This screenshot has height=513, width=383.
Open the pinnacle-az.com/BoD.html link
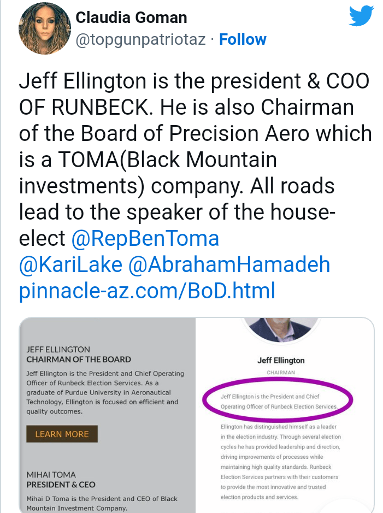[x=146, y=291]
